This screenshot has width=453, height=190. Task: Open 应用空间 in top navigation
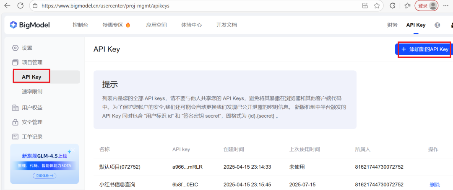[156, 25]
